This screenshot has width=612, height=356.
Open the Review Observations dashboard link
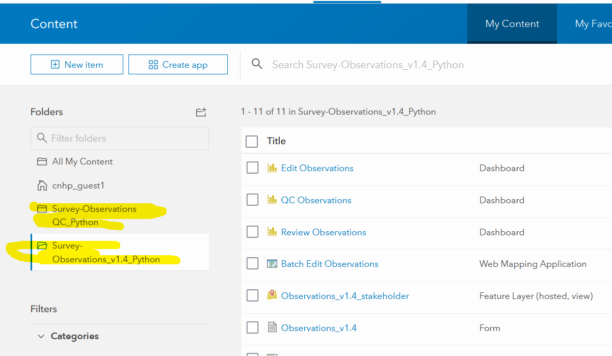[324, 232]
